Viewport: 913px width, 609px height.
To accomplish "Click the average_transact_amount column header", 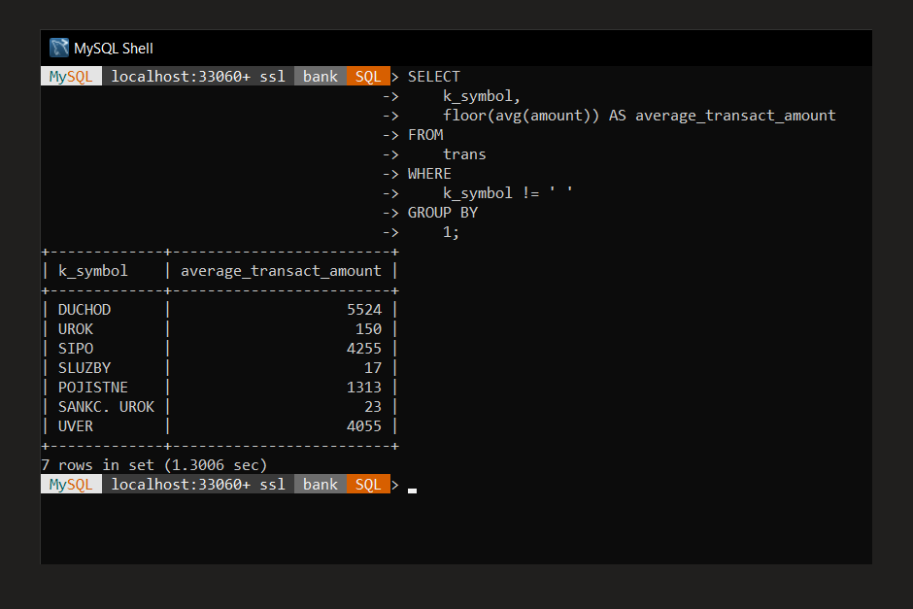I will click(280, 270).
